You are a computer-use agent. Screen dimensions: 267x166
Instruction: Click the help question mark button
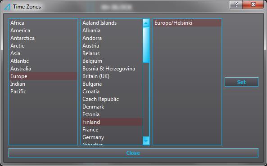tap(236, 4)
